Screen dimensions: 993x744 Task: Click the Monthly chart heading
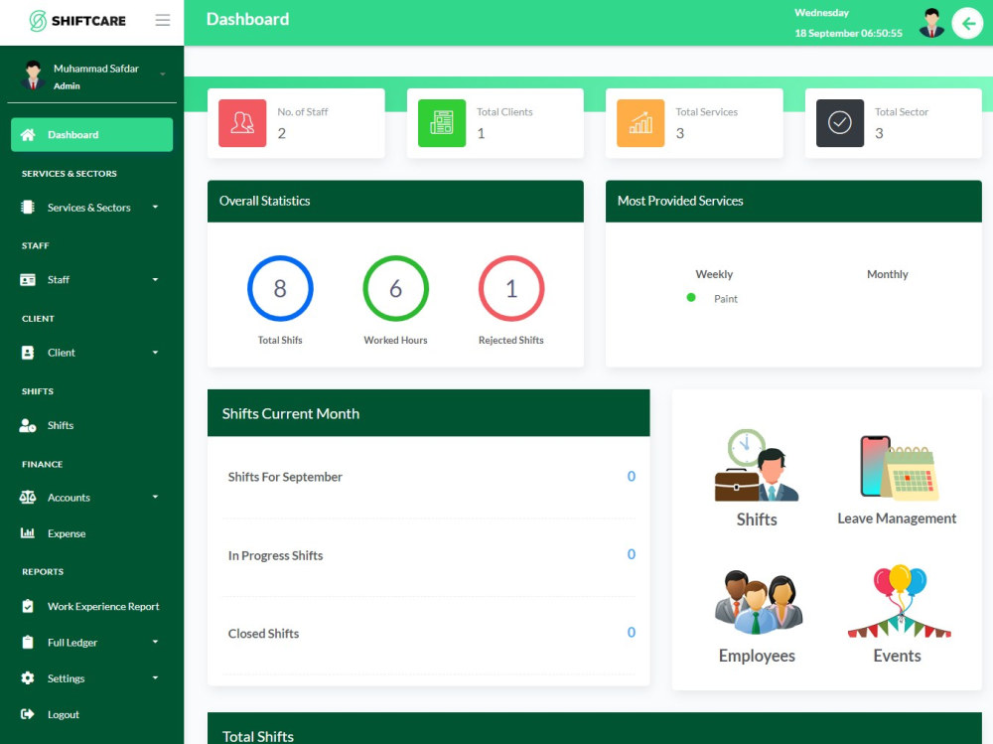tap(887, 274)
